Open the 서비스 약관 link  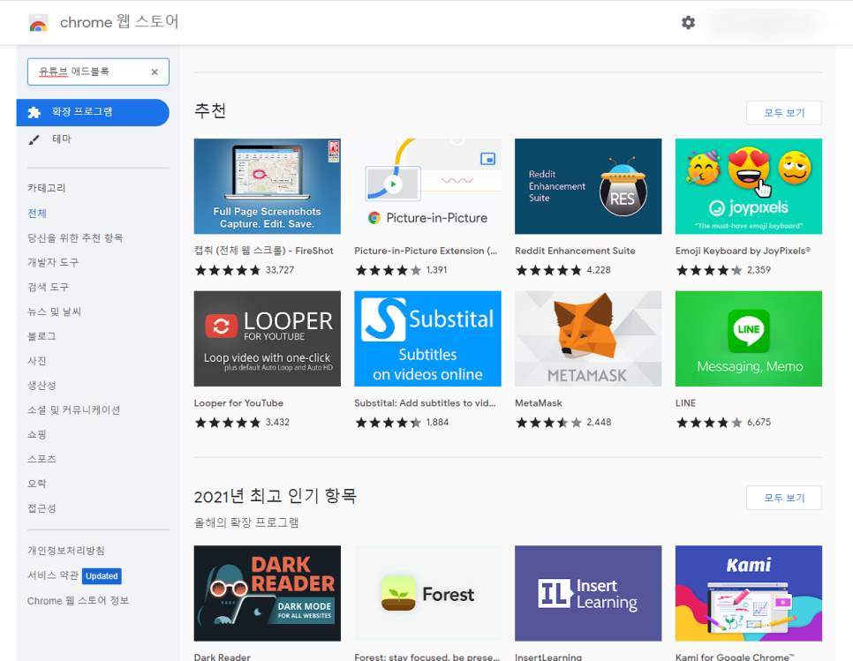(x=53, y=575)
